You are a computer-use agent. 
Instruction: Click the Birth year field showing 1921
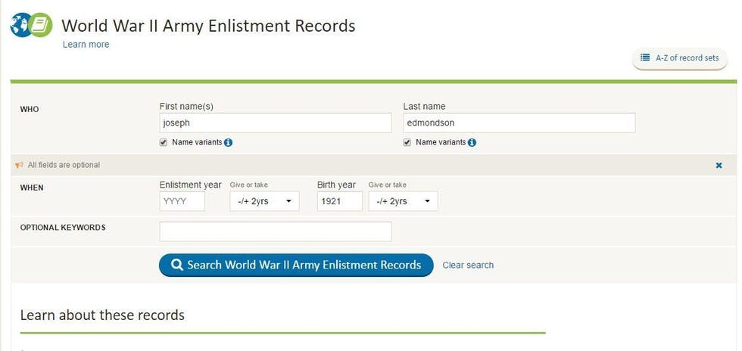[339, 201]
